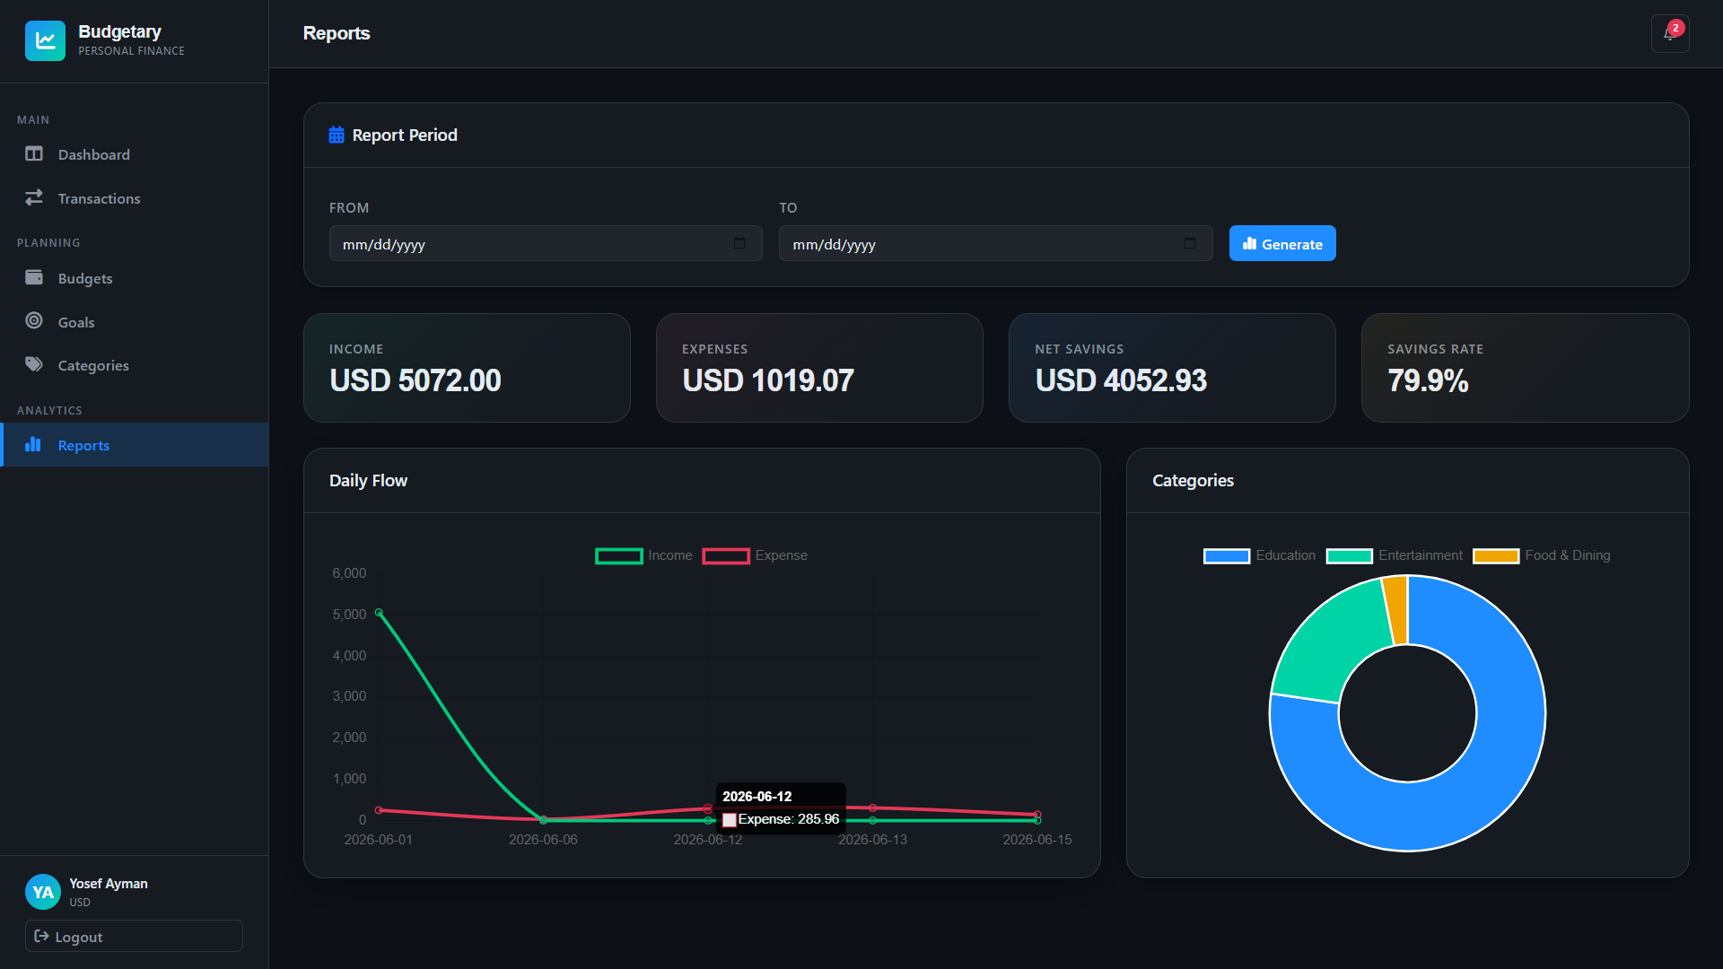Focus the TO date field
The height and width of the screenshot is (969, 1723).
point(996,243)
